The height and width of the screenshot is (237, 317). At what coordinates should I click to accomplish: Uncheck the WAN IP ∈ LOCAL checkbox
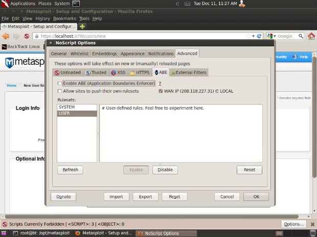(161, 91)
